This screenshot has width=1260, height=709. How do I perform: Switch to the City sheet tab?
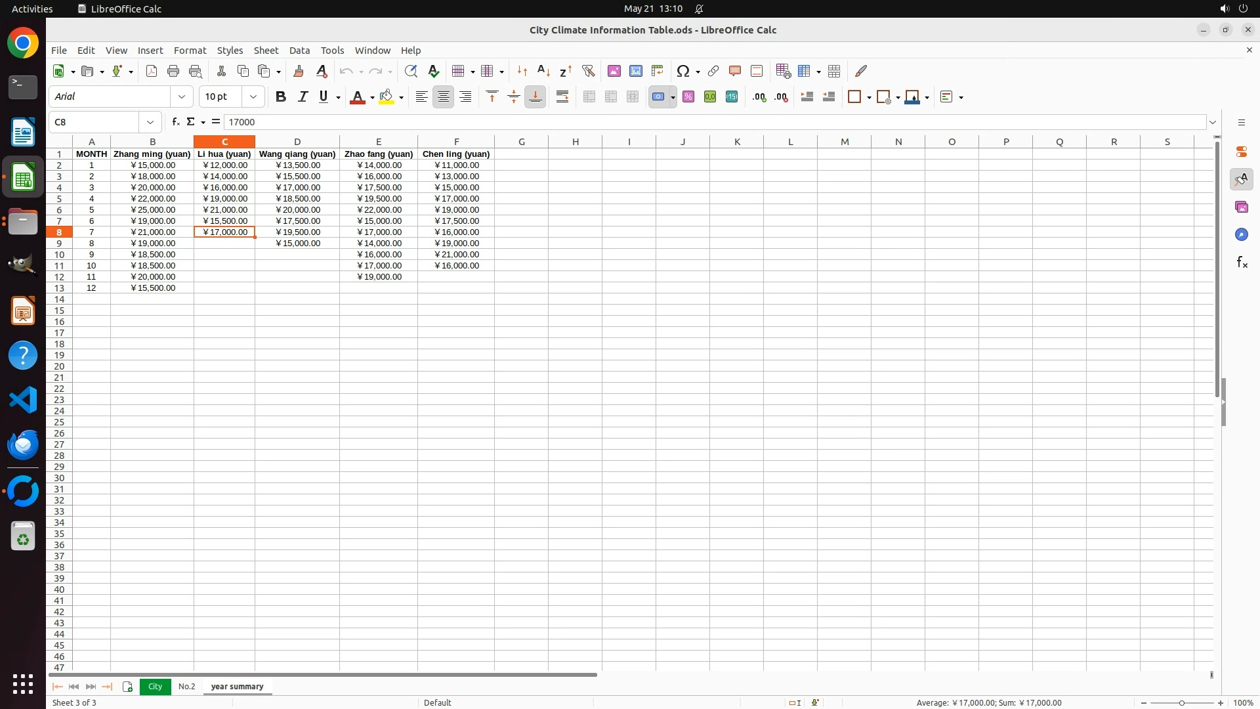click(155, 686)
